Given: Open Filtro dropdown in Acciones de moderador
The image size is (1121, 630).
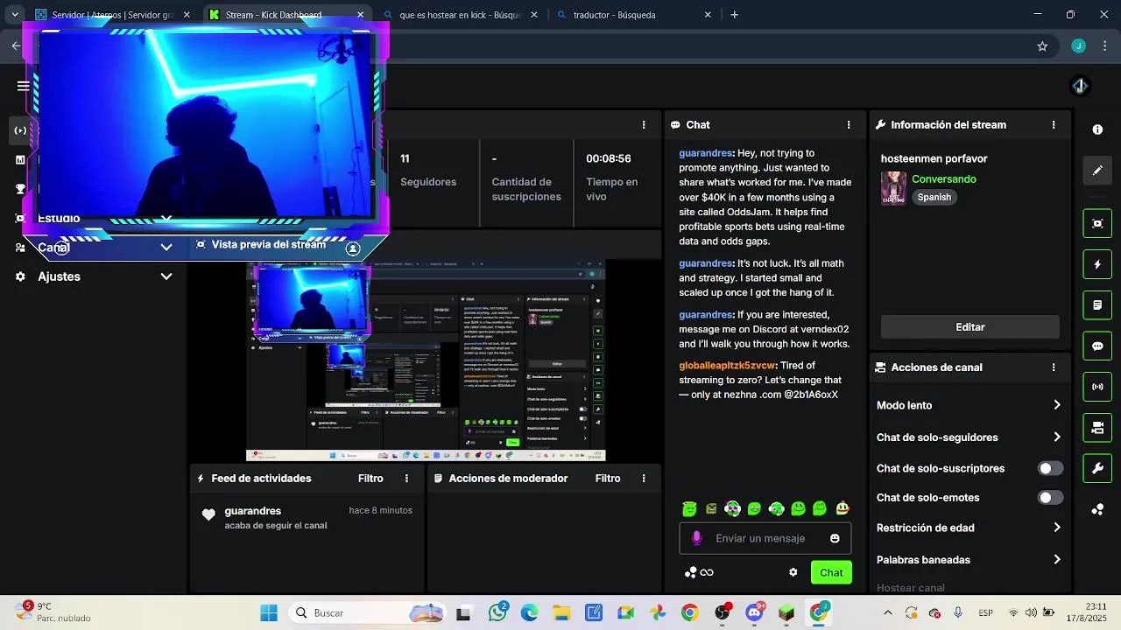Looking at the screenshot, I should (x=608, y=479).
